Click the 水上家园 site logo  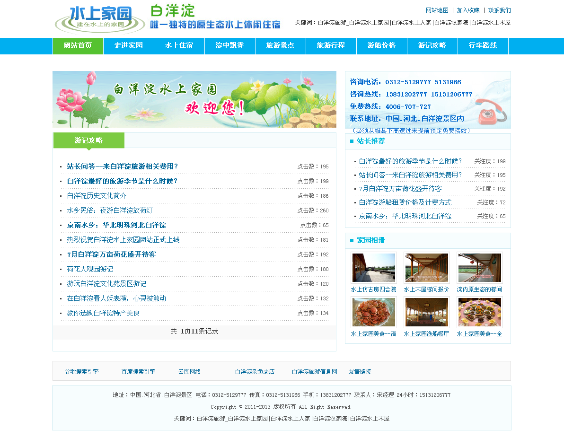pos(100,19)
